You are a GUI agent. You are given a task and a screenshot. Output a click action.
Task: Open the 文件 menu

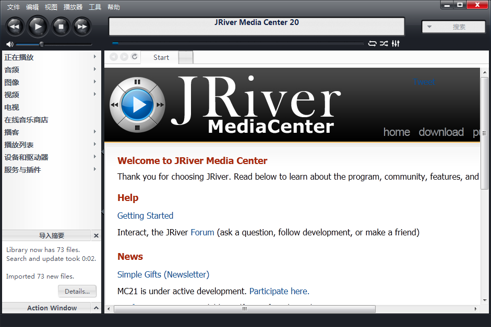click(14, 7)
